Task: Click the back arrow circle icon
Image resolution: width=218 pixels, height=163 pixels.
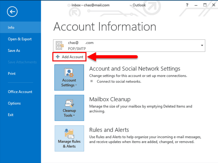Action: click(x=12, y=12)
